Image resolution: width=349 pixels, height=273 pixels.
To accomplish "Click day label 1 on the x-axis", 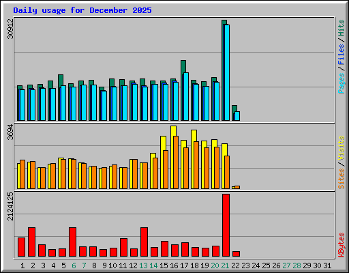I will point(22,265).
